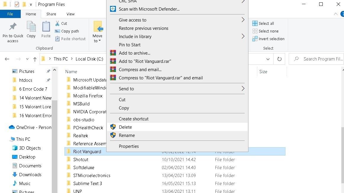The width and height of the screenshot is (344, 193).
Task: Click the WinRAR icon beside Add to archive
Action: point(113,53)
